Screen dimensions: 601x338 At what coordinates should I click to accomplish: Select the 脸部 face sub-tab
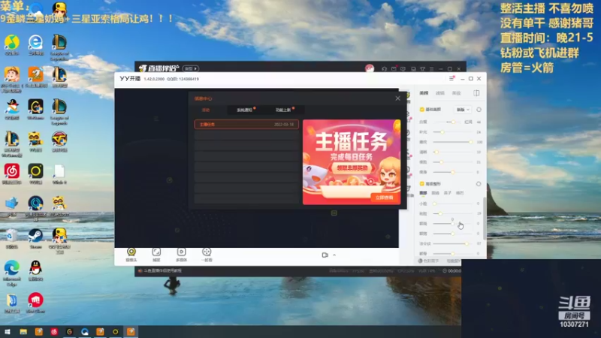pos(423,193)
